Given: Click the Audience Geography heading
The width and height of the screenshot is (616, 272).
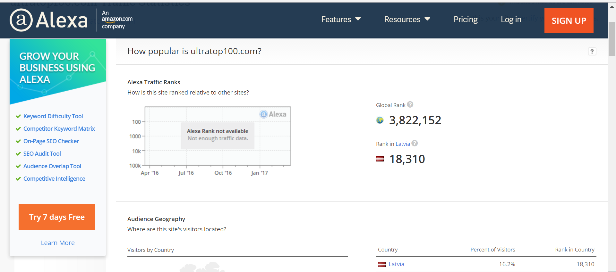Looking at the screenshot, I should 156,219.
